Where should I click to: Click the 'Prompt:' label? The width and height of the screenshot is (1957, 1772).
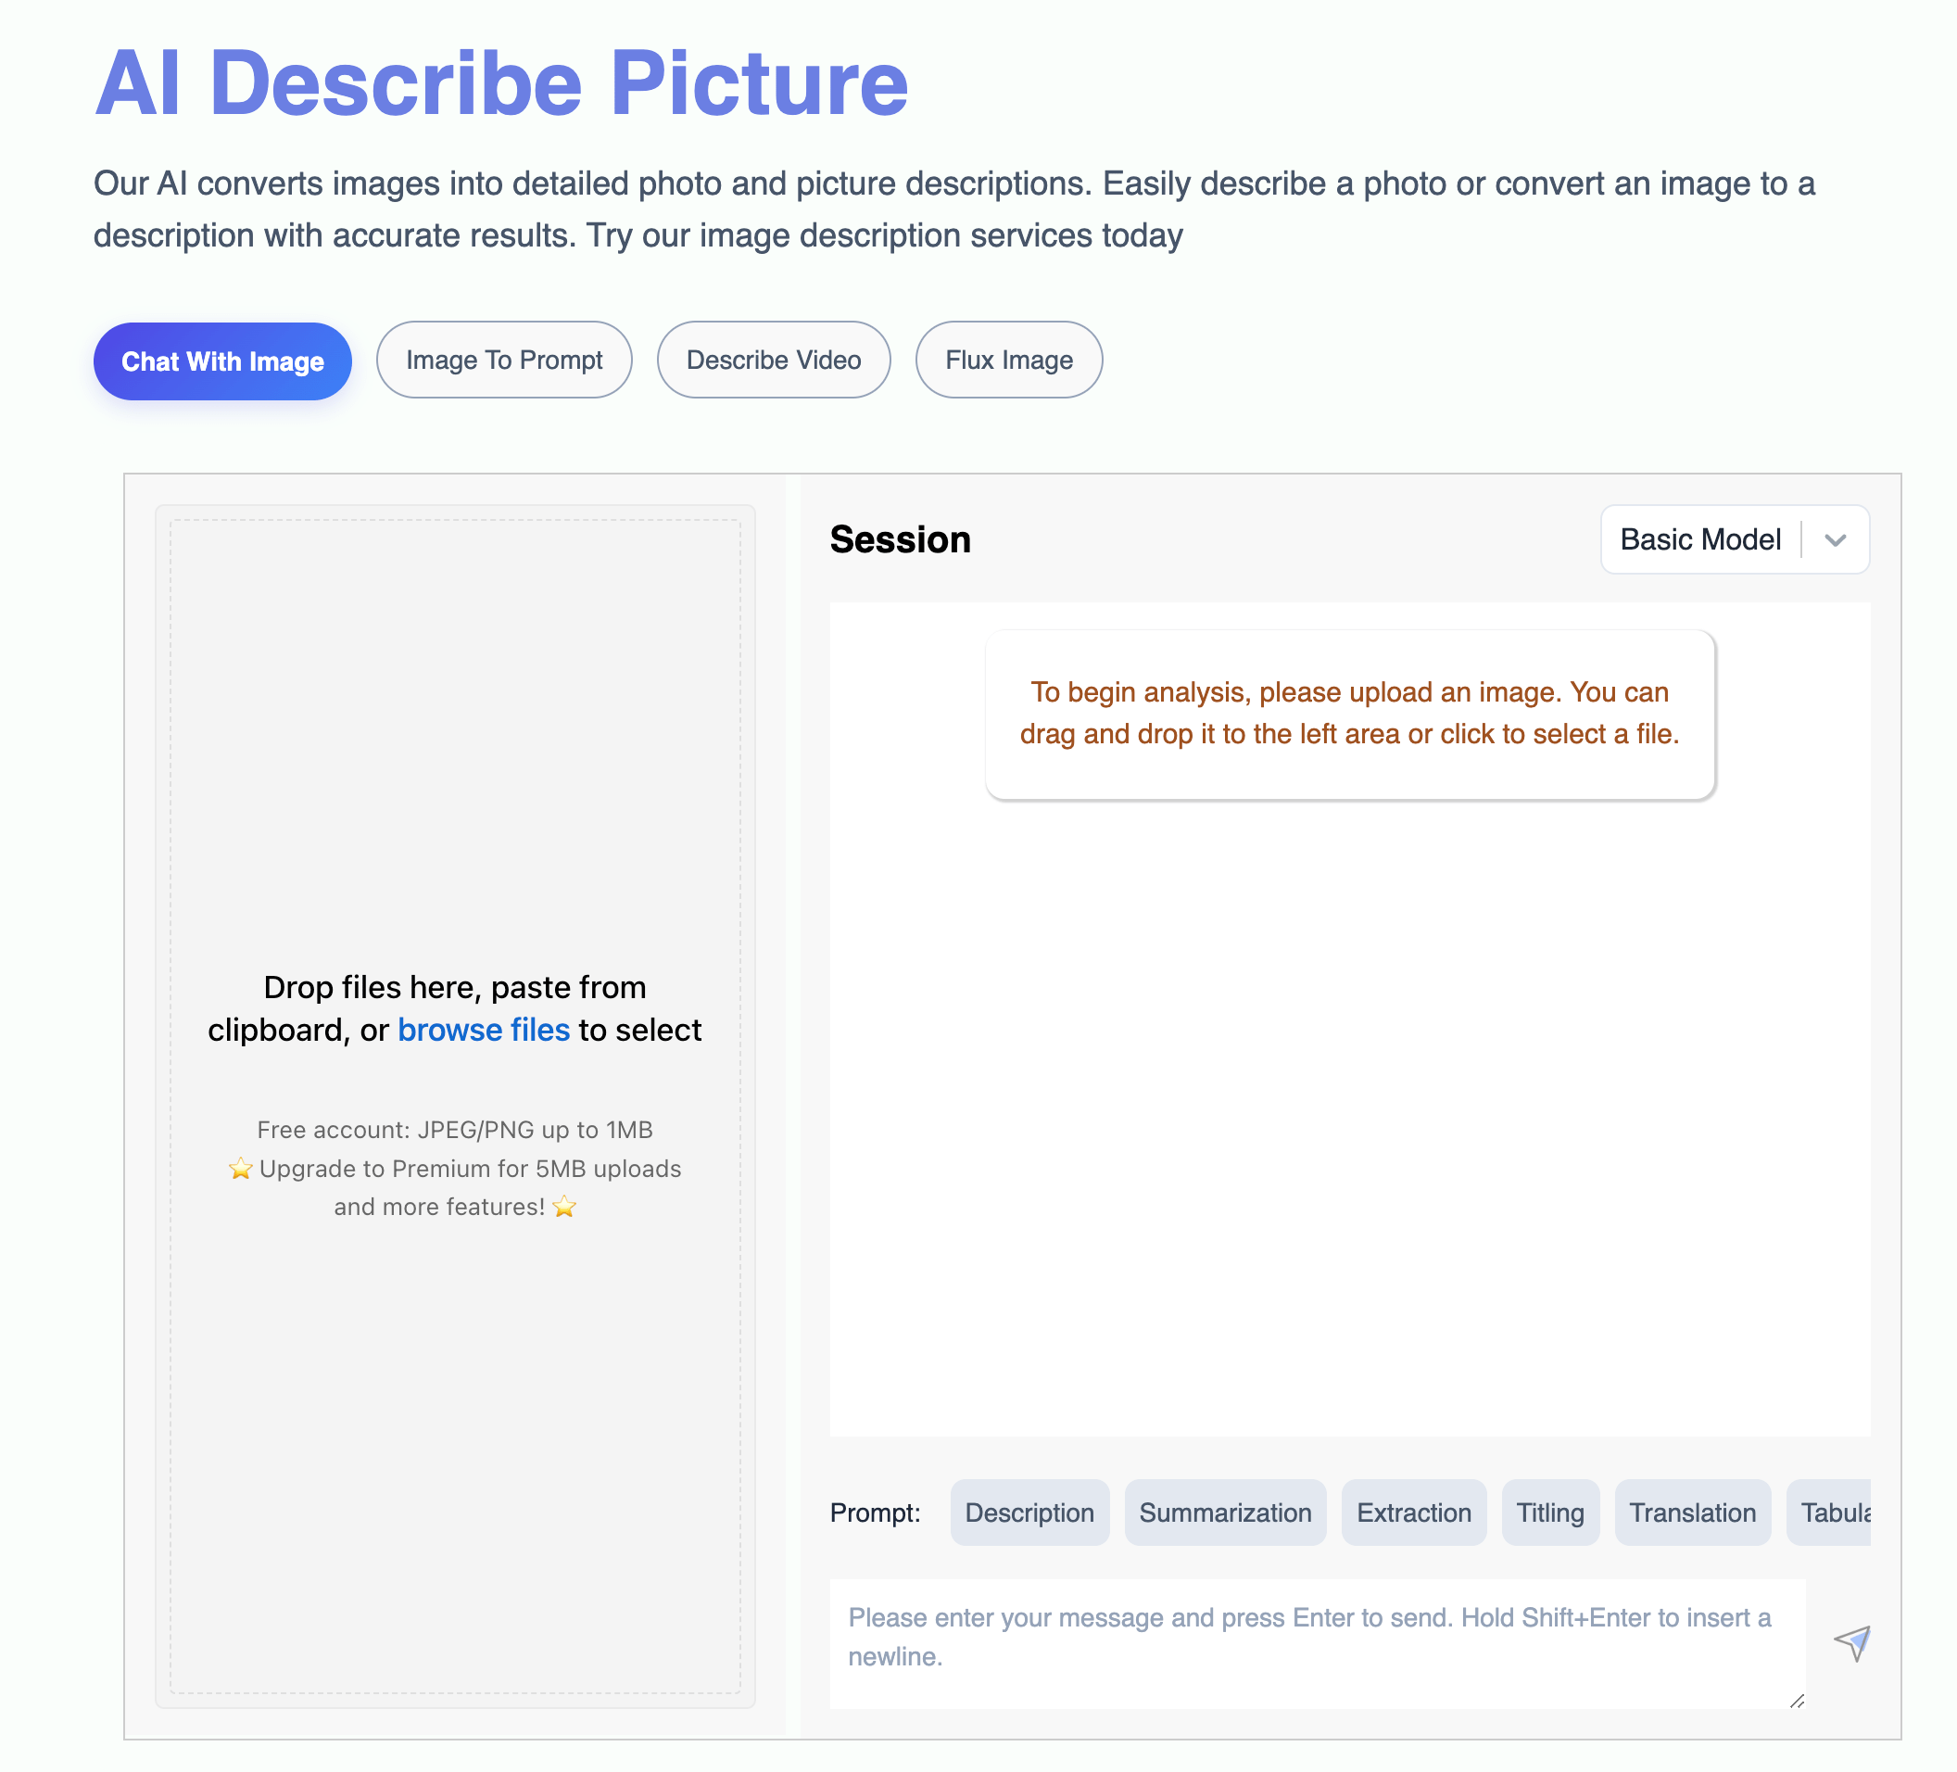coord(875,1512)
